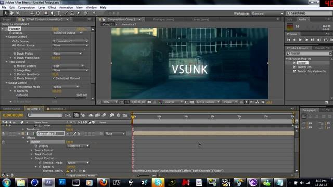The width and height of the screenshot is (333, 187).
Task: Select the Brush tool
Action: (66, 13)
